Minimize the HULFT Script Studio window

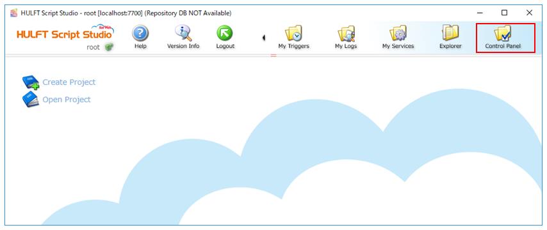[x=480, y=13]
